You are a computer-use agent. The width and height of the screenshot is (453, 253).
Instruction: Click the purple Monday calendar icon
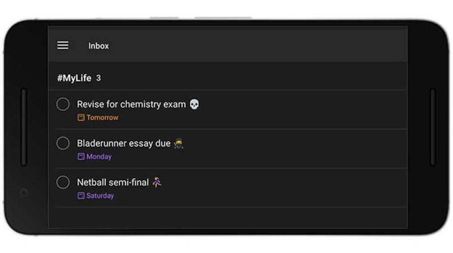point(81,157)
